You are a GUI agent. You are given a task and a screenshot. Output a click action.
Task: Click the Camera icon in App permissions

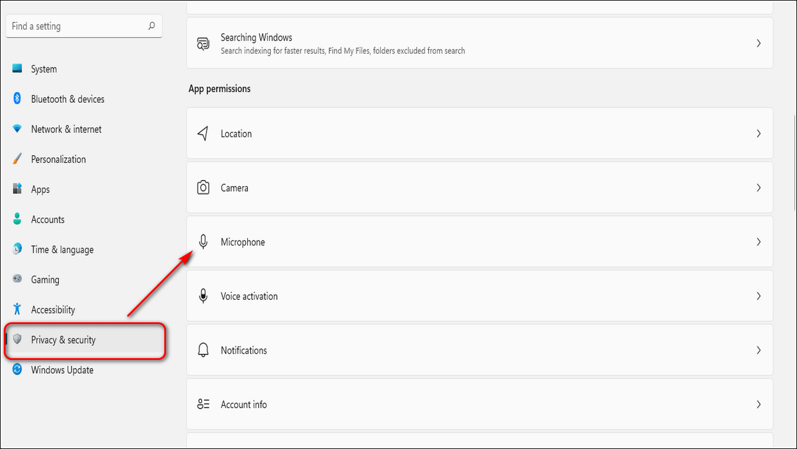click(x=203, y=188)
